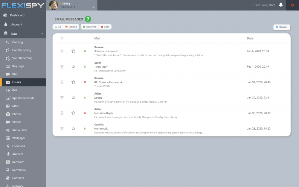The image size is (299, 187).
Task: Open the notifications bell
Action: point(281,5)
